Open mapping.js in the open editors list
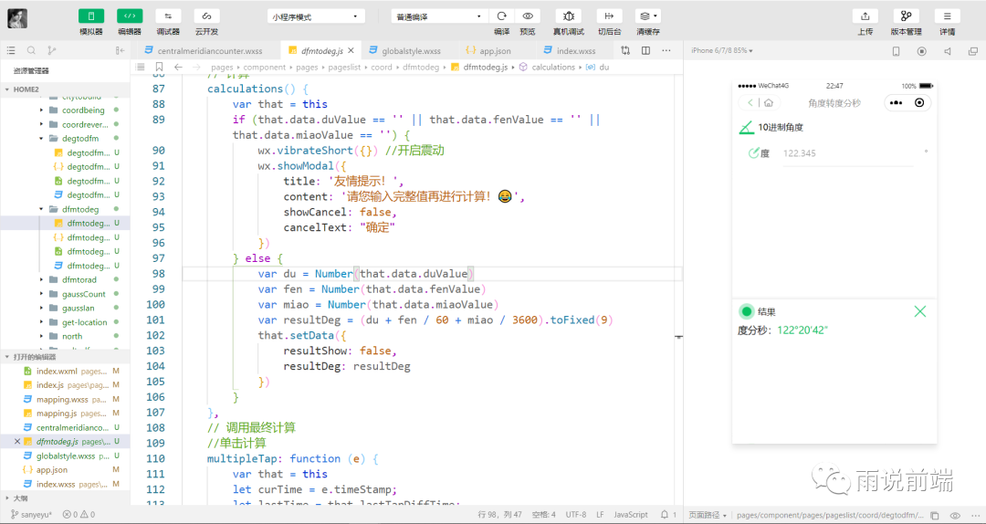The width and height of the screenshot is (986, 524). click(56, 414)
